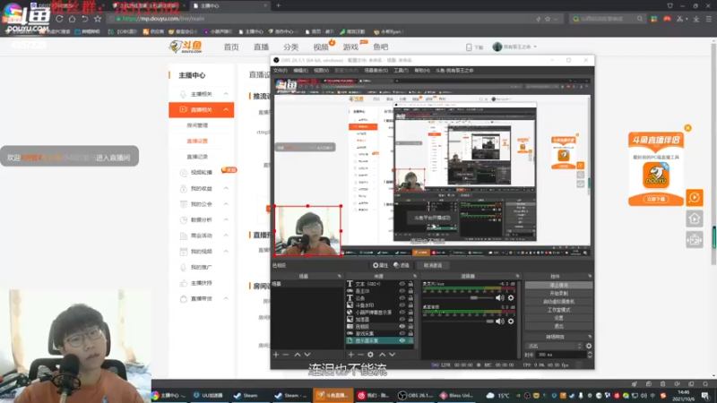Screen dimensions: 717x403
Task: Go to the 分类 tab on Douyu
Action: pyautogui.click(x=290, y=47)
